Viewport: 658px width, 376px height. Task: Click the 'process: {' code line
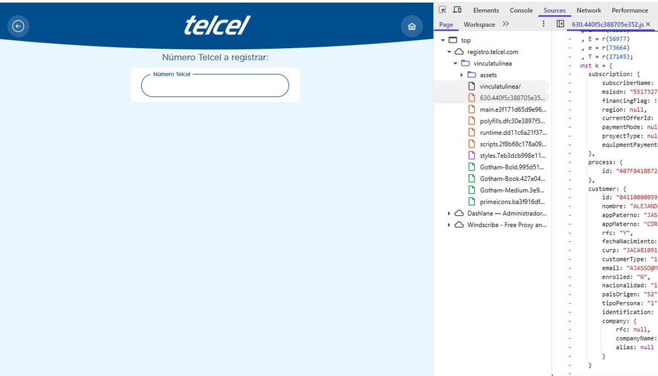[606, 162]
